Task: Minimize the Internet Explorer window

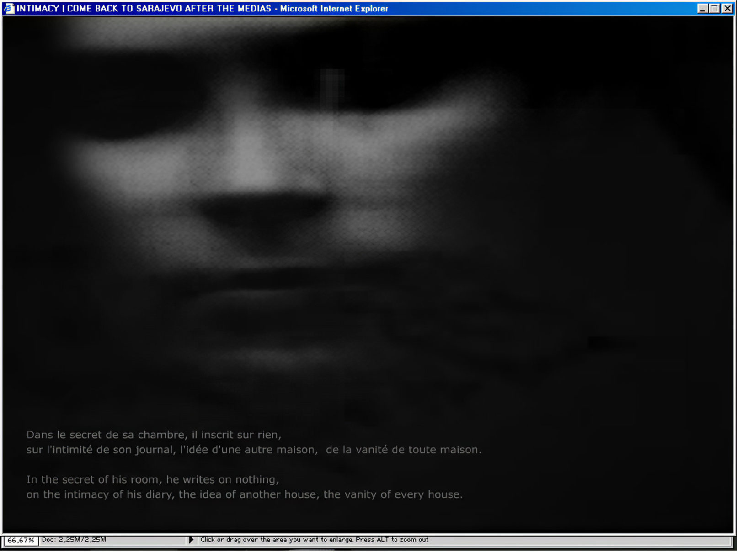Action: tap(702, 8)
